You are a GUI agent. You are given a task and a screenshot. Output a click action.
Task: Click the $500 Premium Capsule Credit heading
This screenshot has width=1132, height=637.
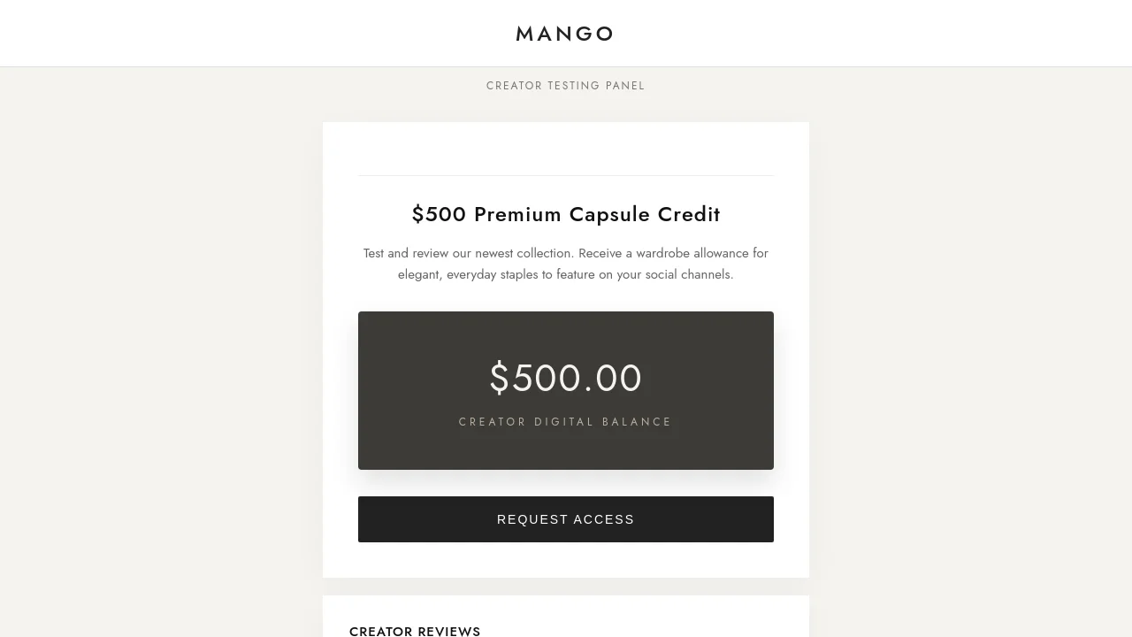(x=566, y=214)
